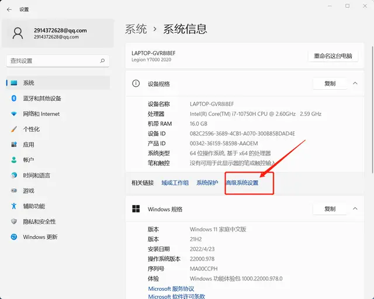374x299 pixels.
Task: Click the 系统 monitor icon in sidebar
Action: coord(14,83)
